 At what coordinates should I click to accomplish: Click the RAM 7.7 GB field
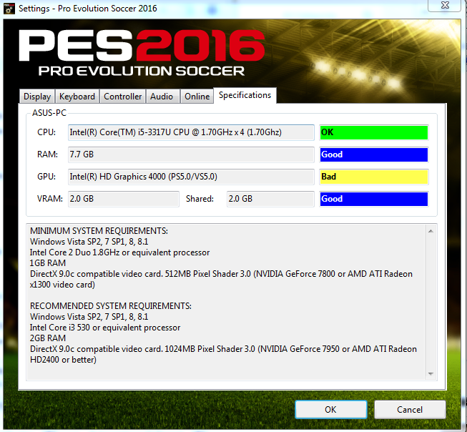click(191, 154)
